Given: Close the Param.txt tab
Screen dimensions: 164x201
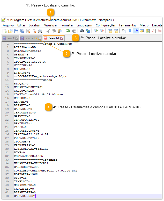Looking at the screenshot, I should click(62, 38).
